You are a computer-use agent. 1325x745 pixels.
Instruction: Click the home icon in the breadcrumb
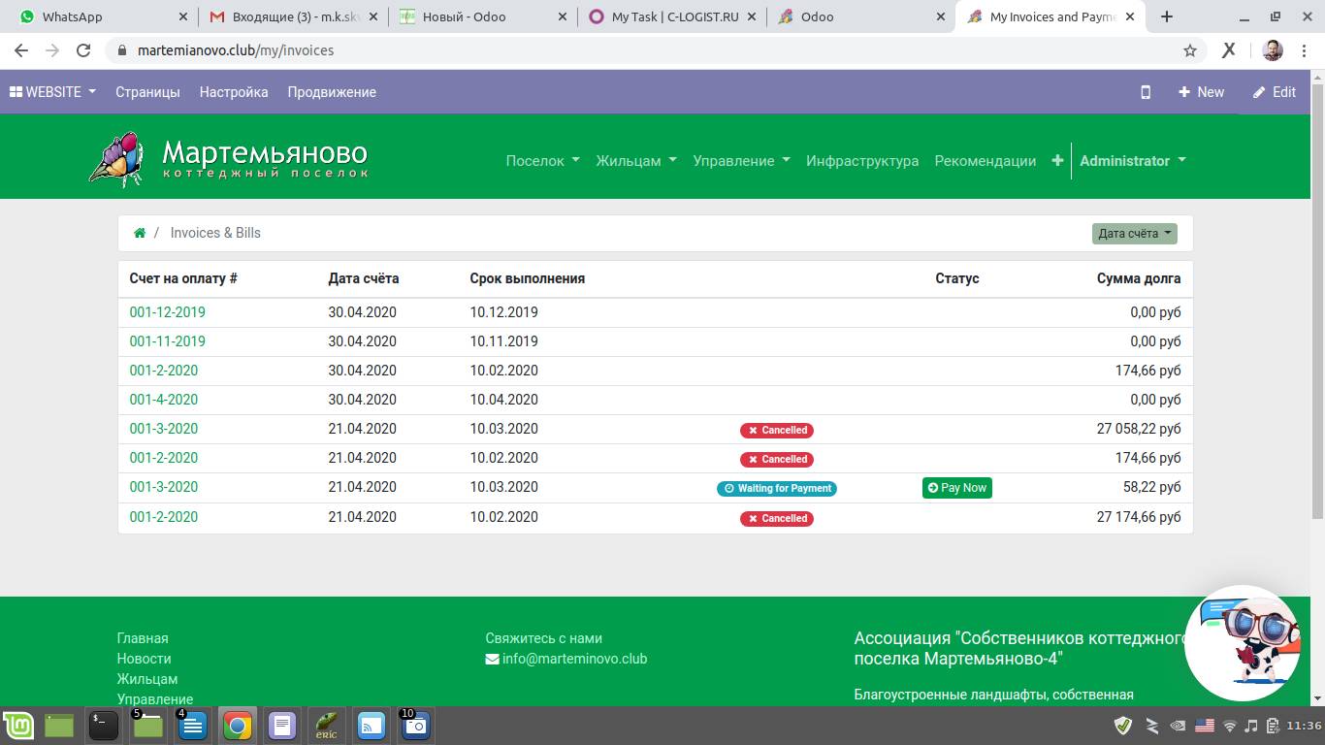click(140, 233)
